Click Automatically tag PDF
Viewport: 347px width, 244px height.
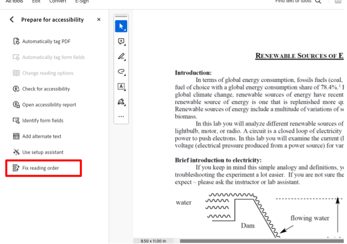tap(46, 41)
